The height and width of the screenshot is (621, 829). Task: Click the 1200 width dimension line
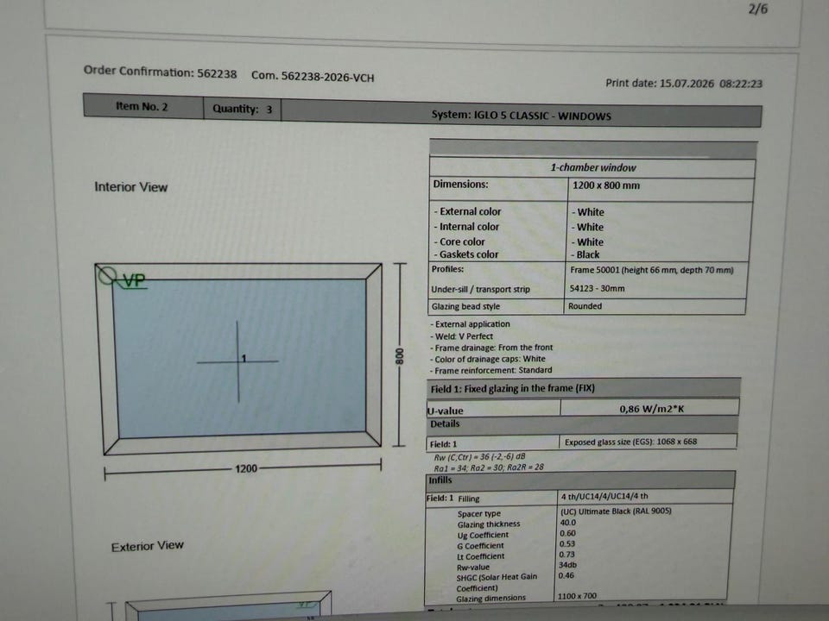pyautogui.click(x=243, y=467)
